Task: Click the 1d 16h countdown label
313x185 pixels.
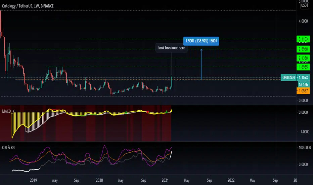Action: pos(303,85)
